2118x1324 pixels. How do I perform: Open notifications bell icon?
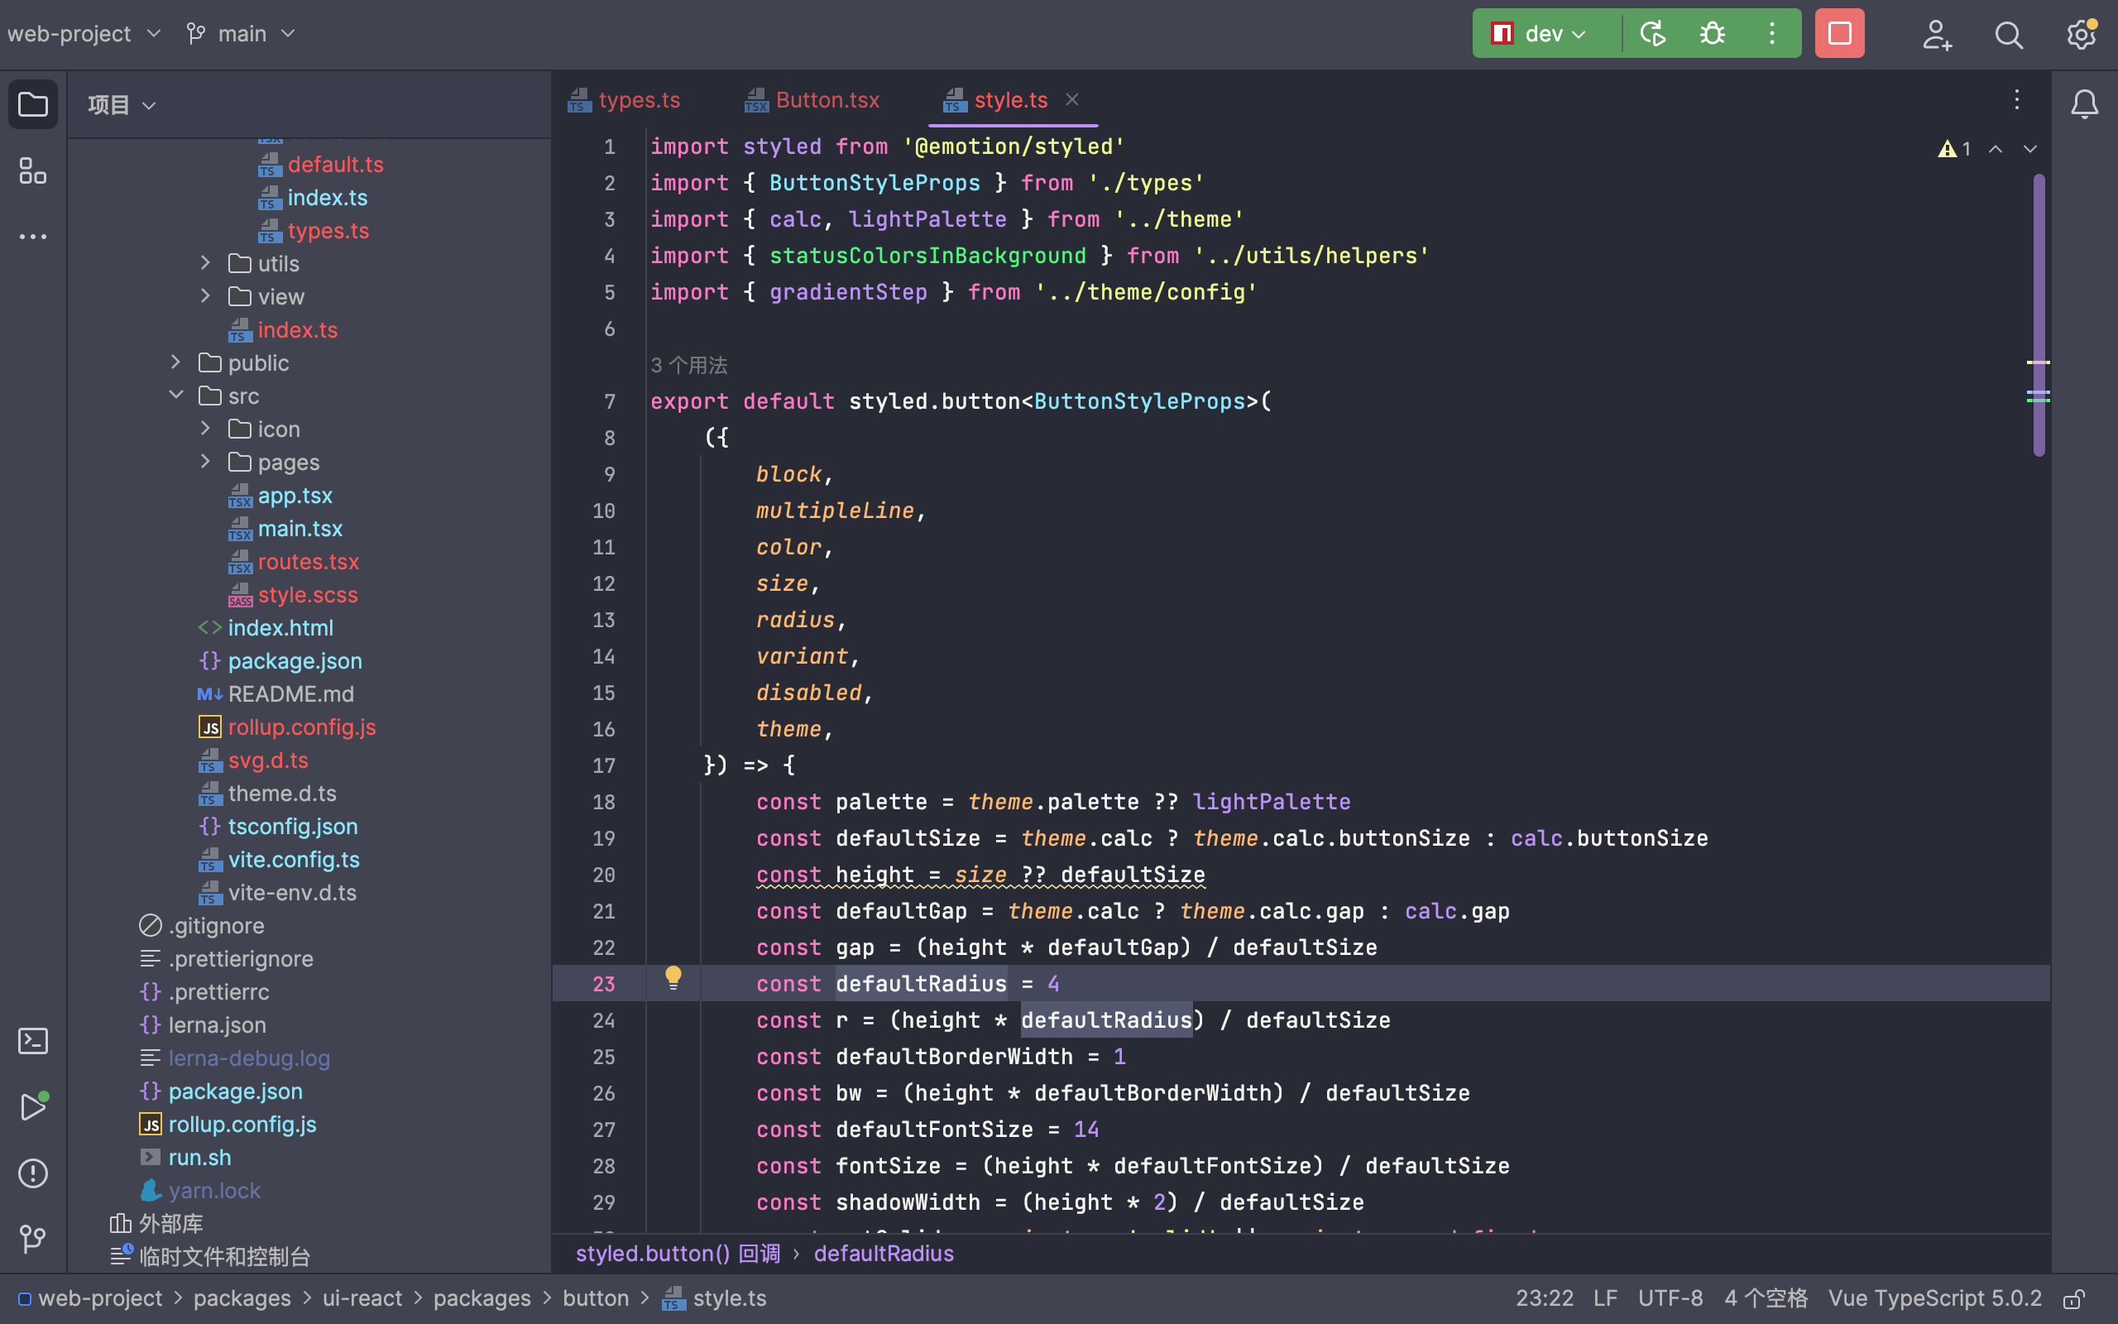(2085, 104)
